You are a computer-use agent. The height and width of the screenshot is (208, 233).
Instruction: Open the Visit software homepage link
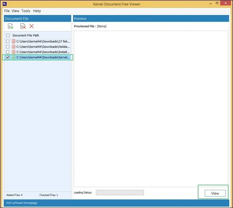pos(22,203)
